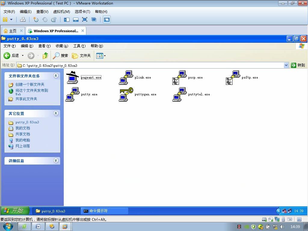Open 我的电脑 in Other Places
This screenshot has height=231, width=308.
pos(23,140)
